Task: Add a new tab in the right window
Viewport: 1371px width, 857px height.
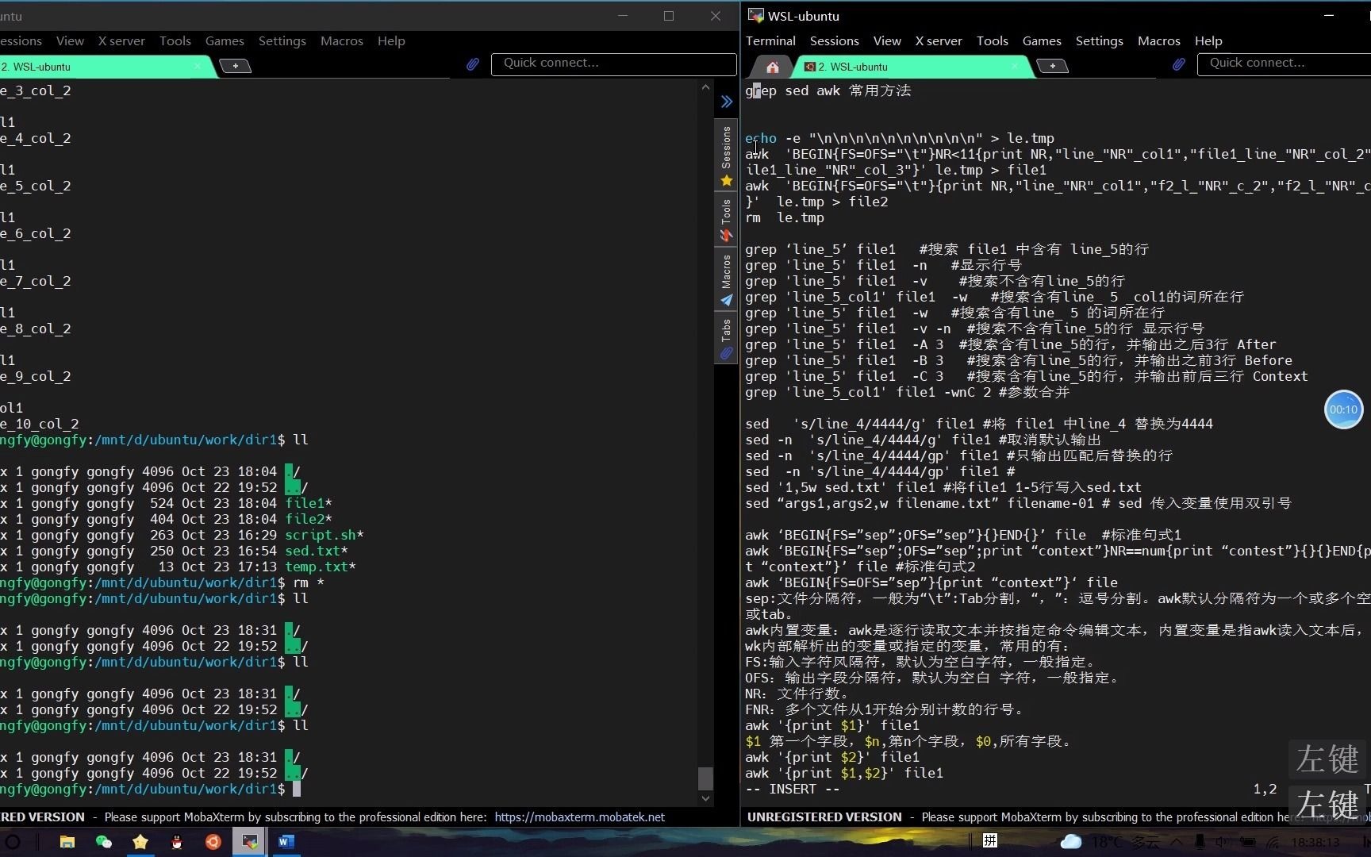Action: pos(1052,66)
